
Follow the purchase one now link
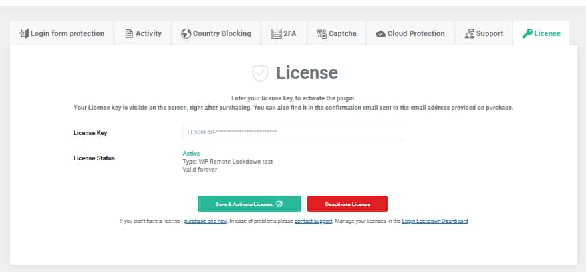pyautogui.click(x=206, y=221)
